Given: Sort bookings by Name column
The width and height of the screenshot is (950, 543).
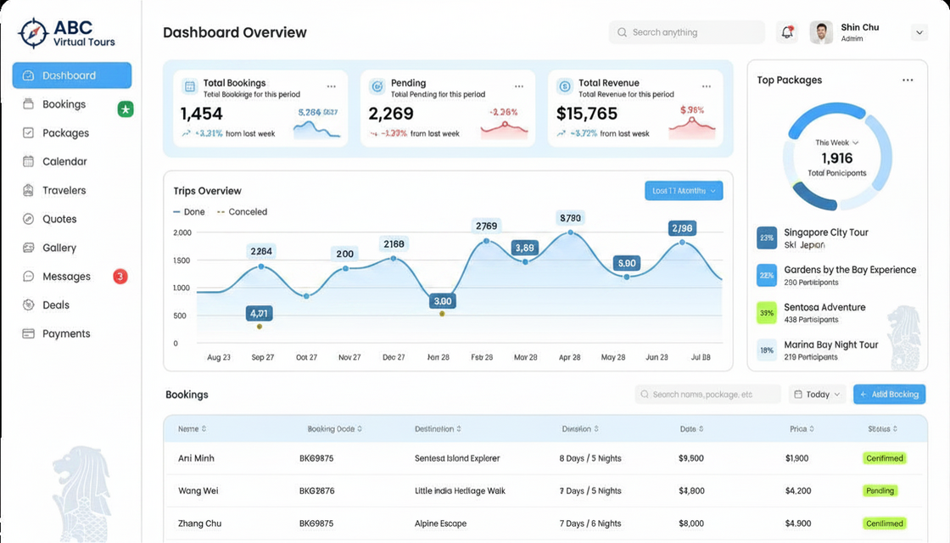Looking at the screenshot, I should pos(192,428).
